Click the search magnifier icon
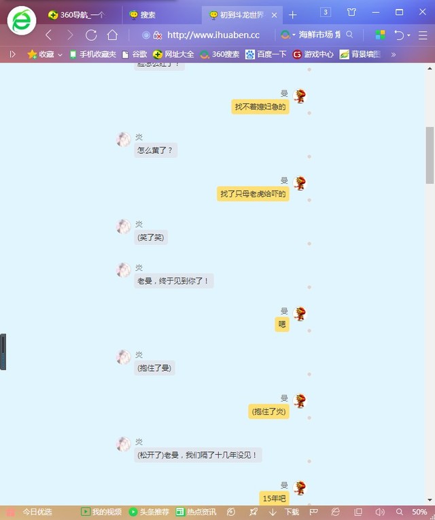Image resolution: width=435 pixels, height=520 pixels. [349, 35]
